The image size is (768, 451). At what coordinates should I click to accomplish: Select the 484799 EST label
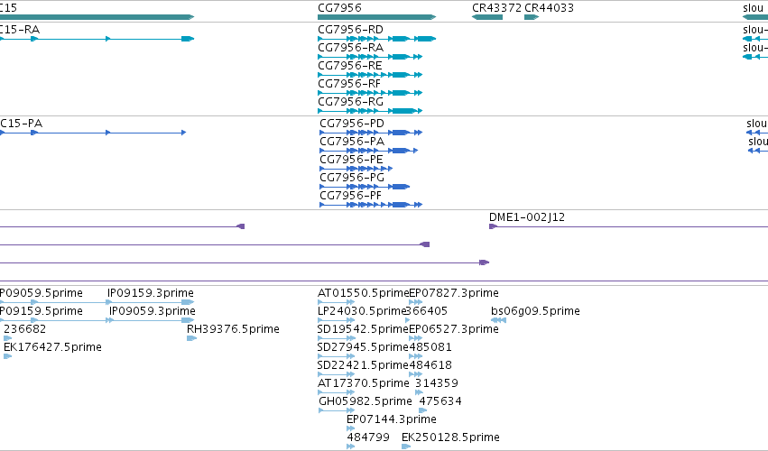[368, 437]
